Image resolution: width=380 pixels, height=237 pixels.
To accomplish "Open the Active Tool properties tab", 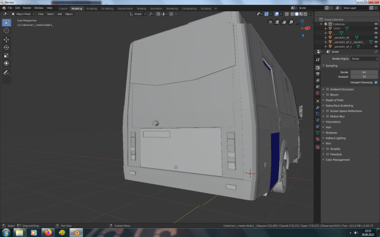I will pos(318,59).
